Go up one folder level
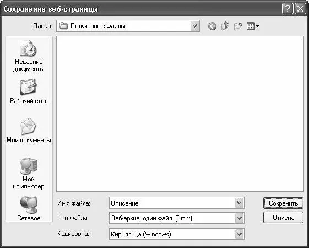Viewport: 309px width, 248px height. tap(225, 26)
